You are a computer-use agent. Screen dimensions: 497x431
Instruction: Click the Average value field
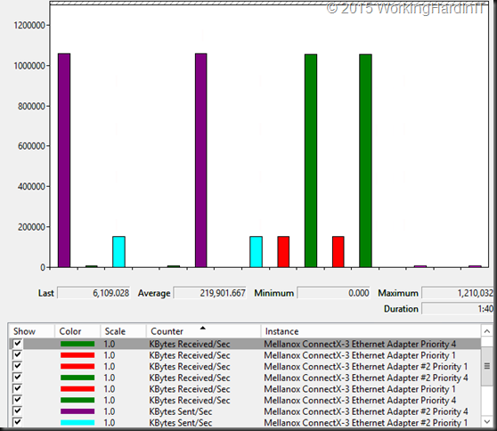click(210, 293)
